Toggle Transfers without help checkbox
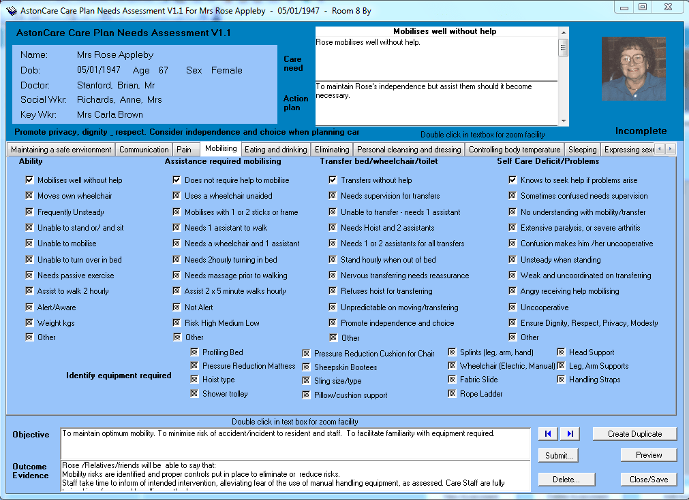689x500 pixels. tap(333, 180)
